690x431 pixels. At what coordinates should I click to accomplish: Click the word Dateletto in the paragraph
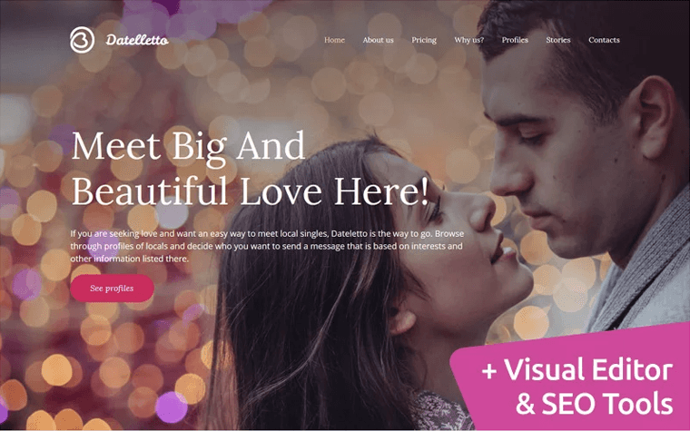pyautogui.click(x=349, y=233)
